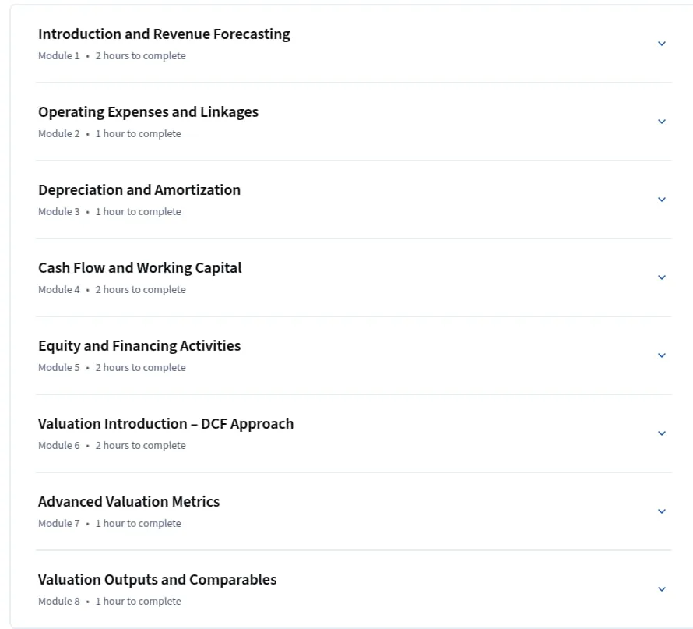
Task: Click the Module 1 duration text
Action: click(x=140, y=56)
